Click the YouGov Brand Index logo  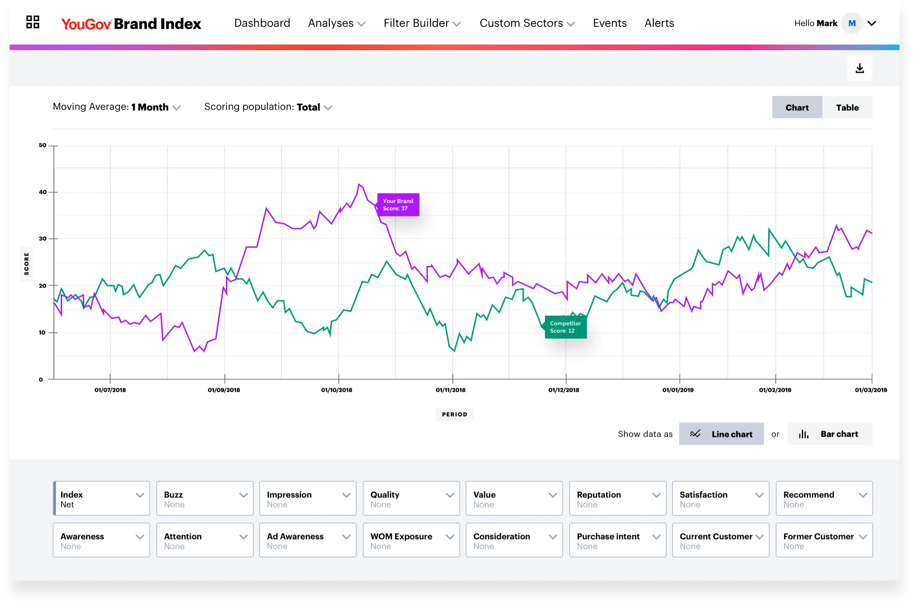[131, 23]
